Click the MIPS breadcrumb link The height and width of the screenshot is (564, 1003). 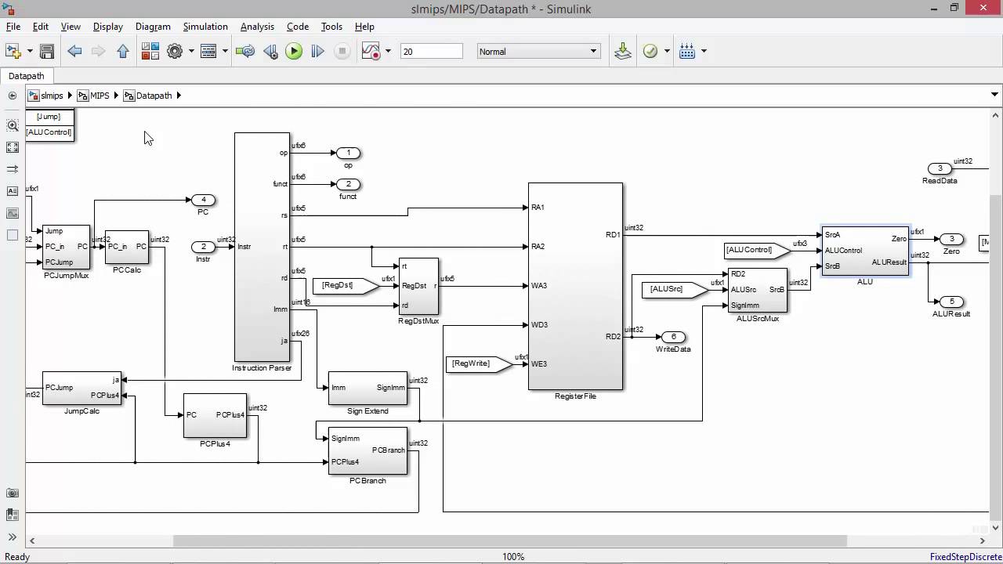click(100, 96)
